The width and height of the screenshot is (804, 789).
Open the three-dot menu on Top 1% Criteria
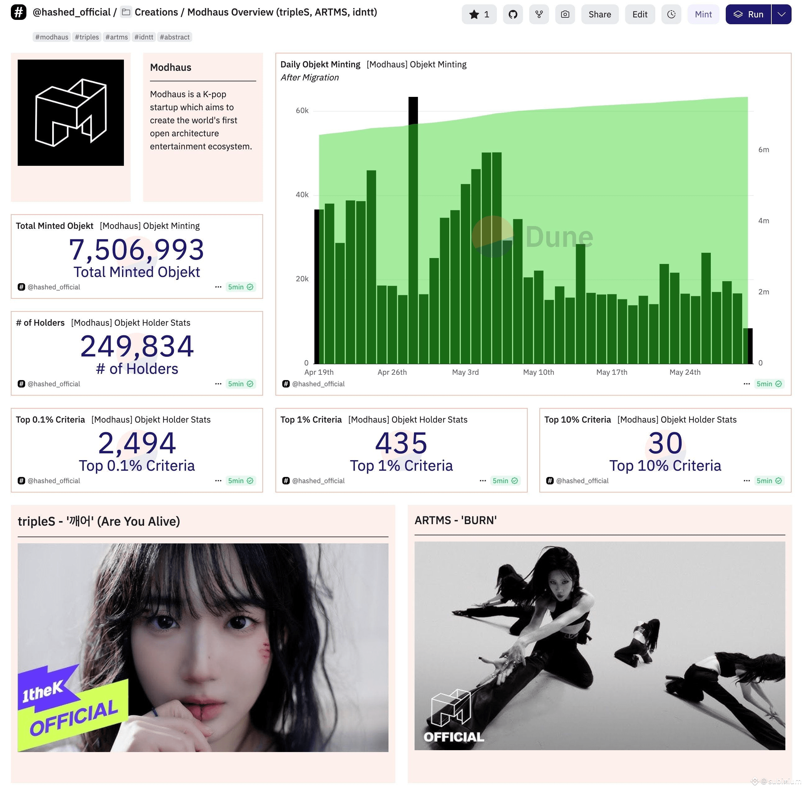483,481
